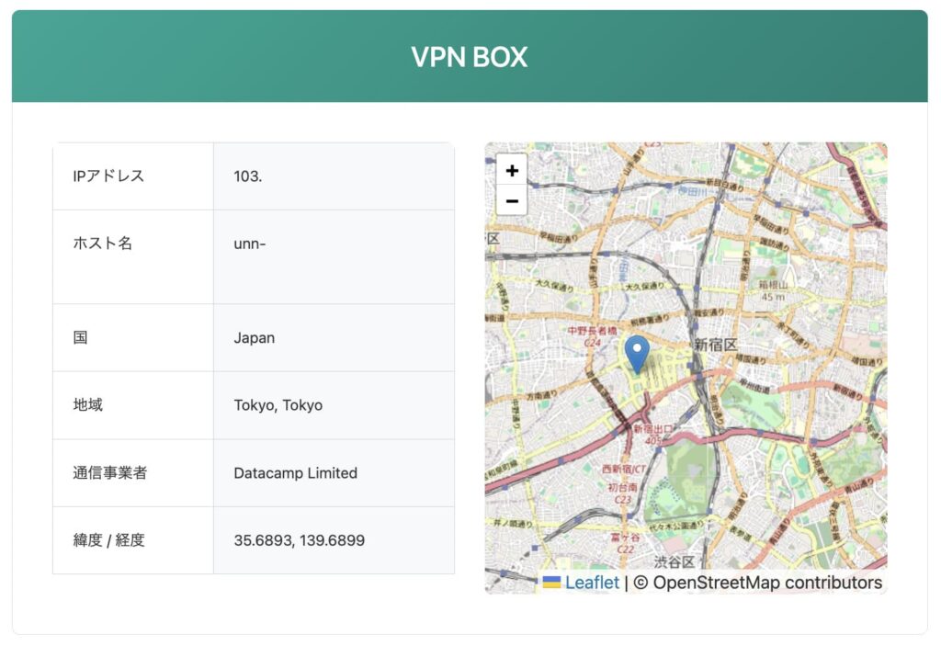Zoom out of the map with minus button
The image size is (941, 646).
coord(512,200)
